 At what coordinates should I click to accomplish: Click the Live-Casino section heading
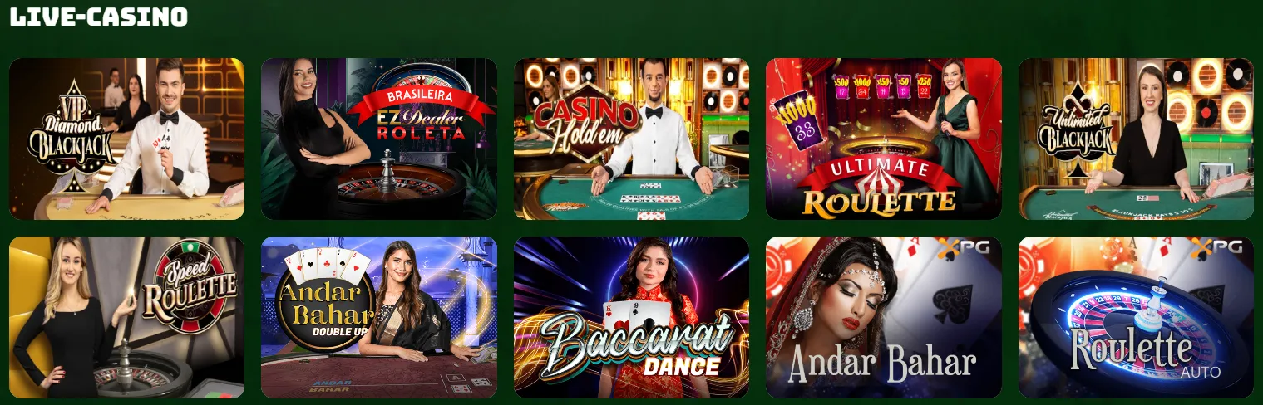click(x=99, y=17)
